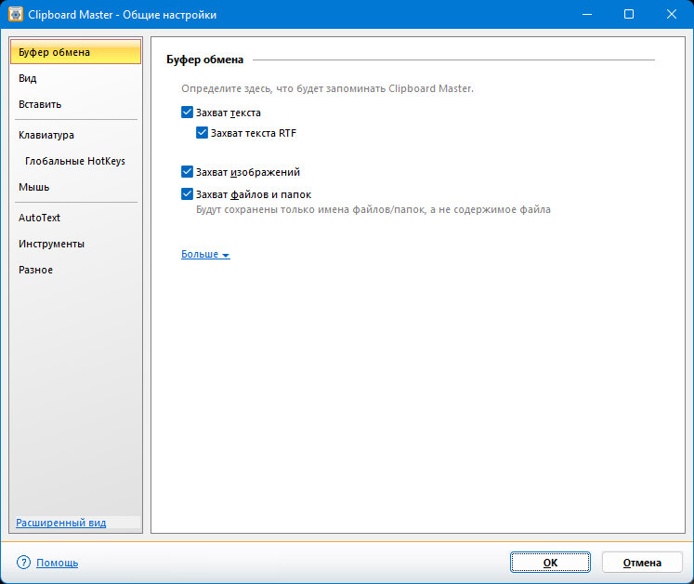
Task: Open the Вид settings section
Action: [x=75, y=78]
